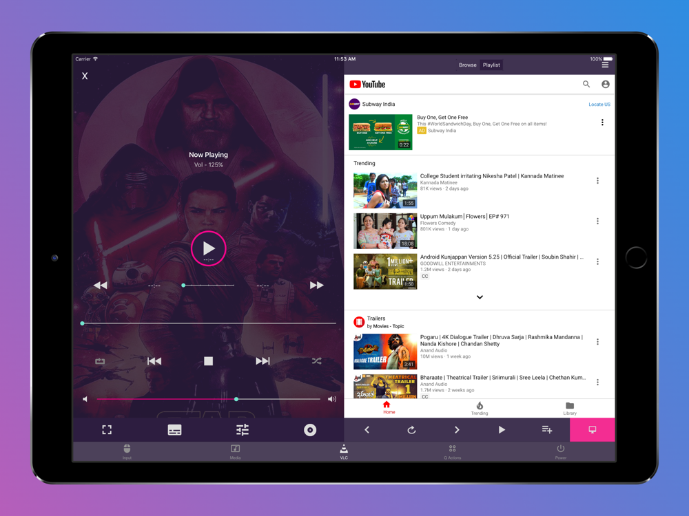
Task: Adjust the pink volume slider
Action: (208, 399)
